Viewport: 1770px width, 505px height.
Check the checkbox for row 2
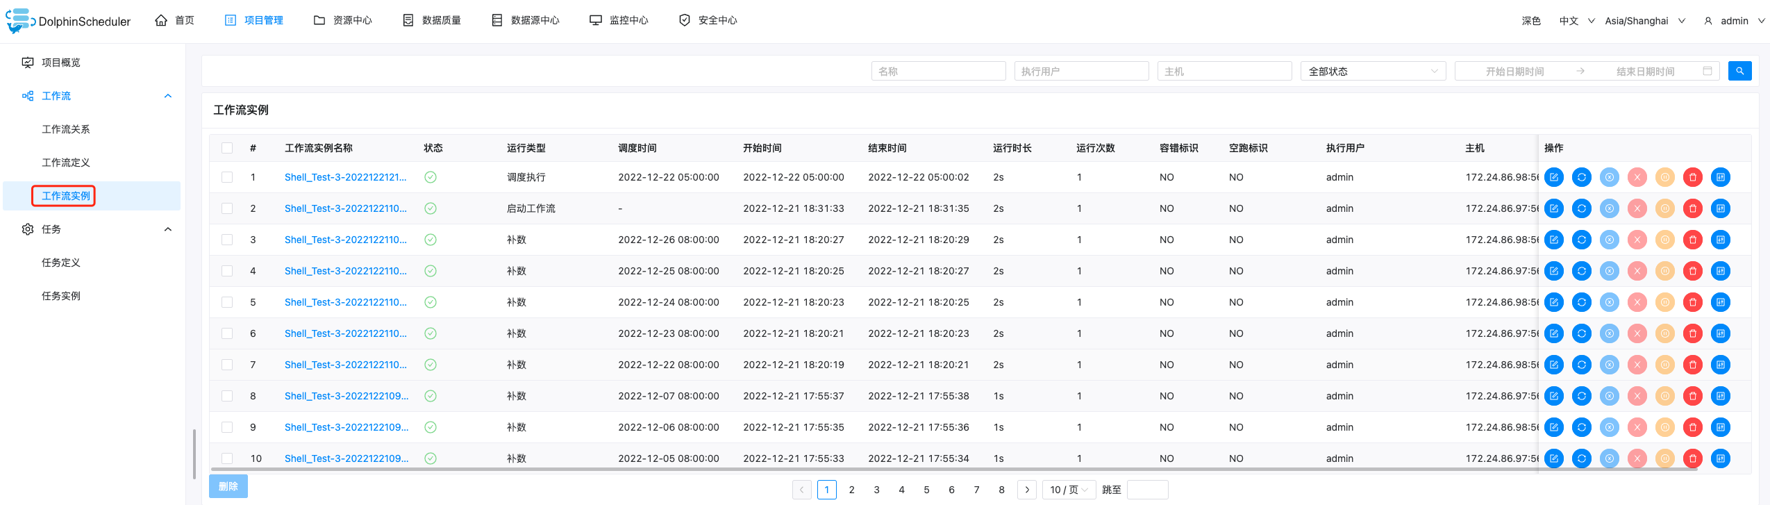pyautogui.click(x=227, y=208)
